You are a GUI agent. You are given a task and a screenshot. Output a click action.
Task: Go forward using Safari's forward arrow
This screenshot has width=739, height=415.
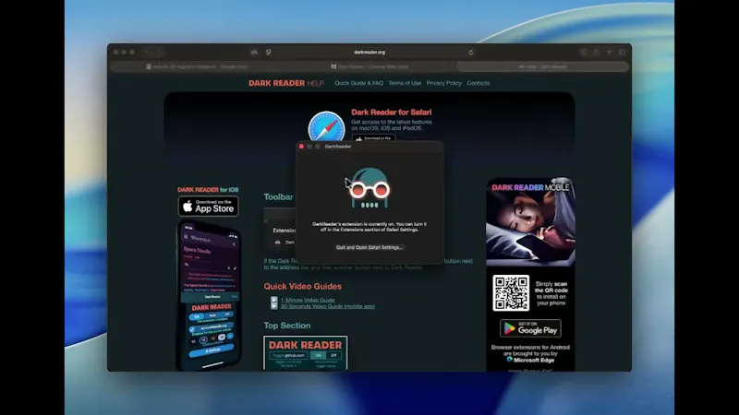(x=159, y=53)
